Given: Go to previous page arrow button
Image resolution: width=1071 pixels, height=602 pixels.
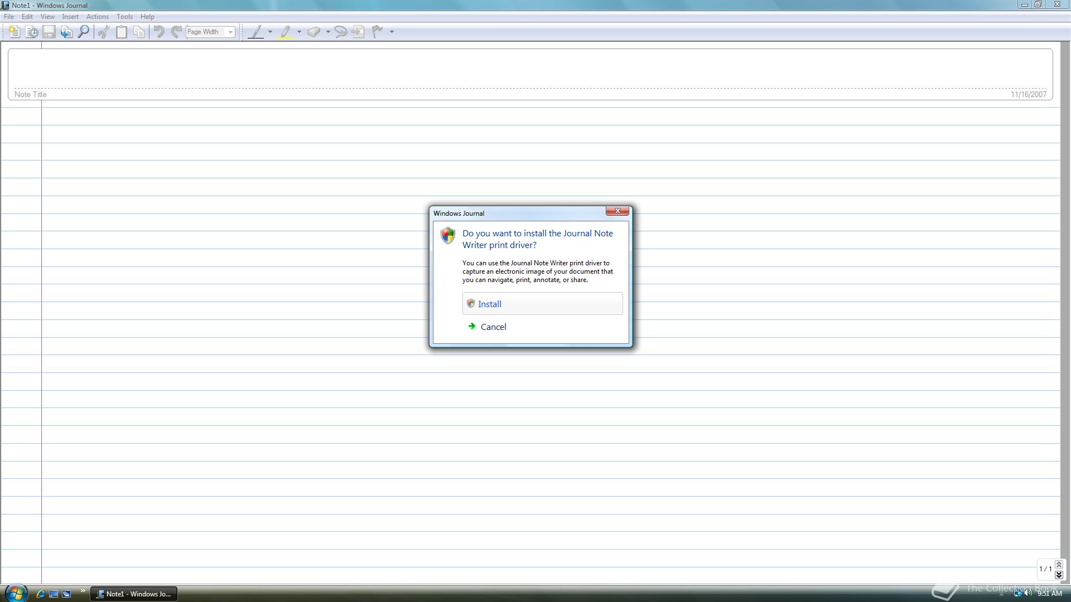Looking at the screenshot, I should (x=1059, y=565).
